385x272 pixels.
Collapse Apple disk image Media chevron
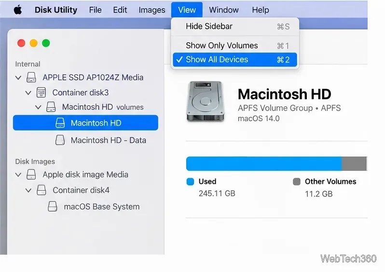(x=18, y=175)
